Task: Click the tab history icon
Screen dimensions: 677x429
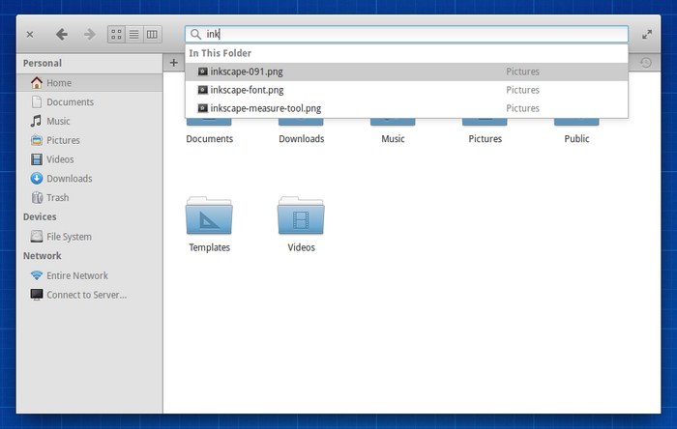Action: 645,63
